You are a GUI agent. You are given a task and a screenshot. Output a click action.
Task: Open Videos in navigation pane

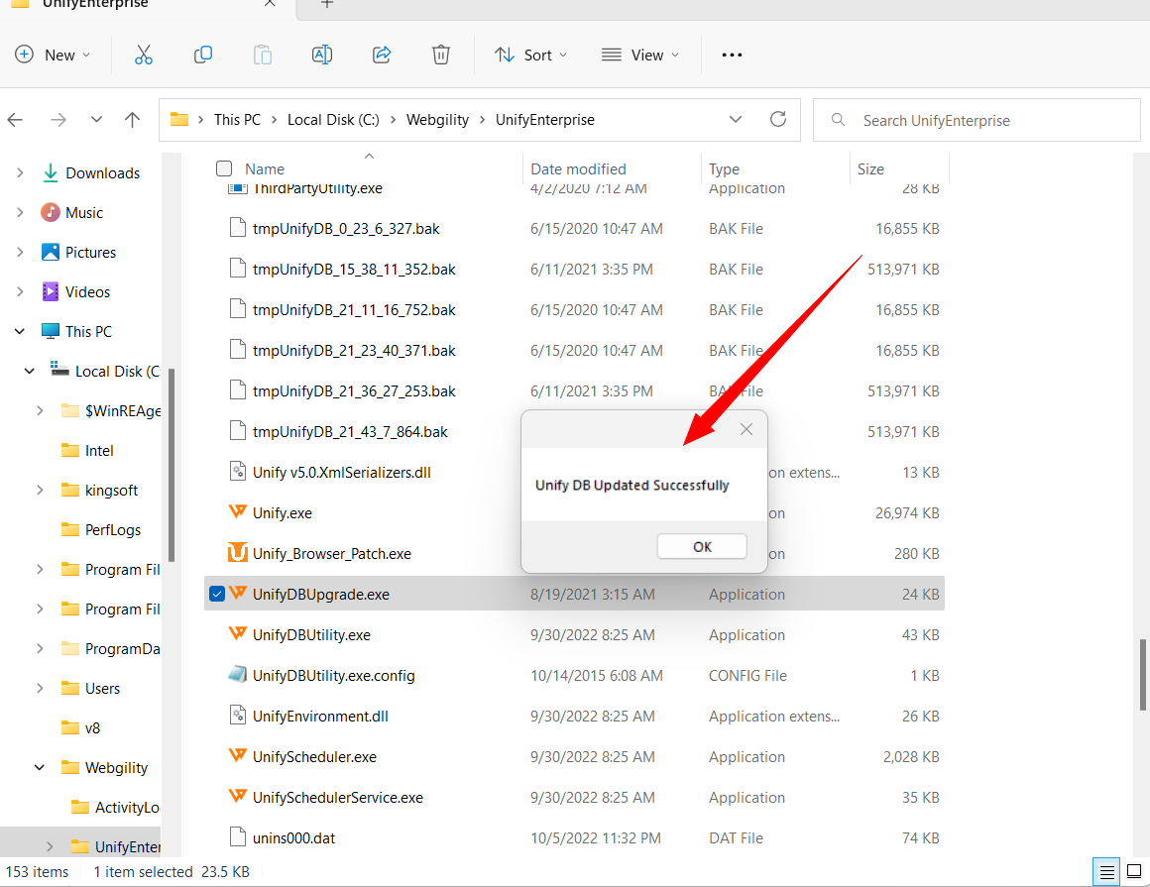coord(87,291)
